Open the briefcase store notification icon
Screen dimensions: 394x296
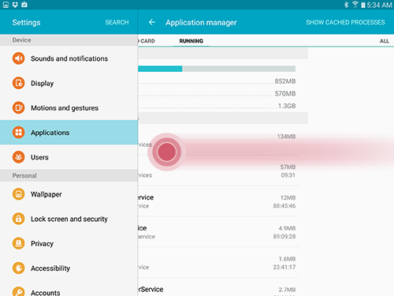pyautogui.click(x=24, y=5)
